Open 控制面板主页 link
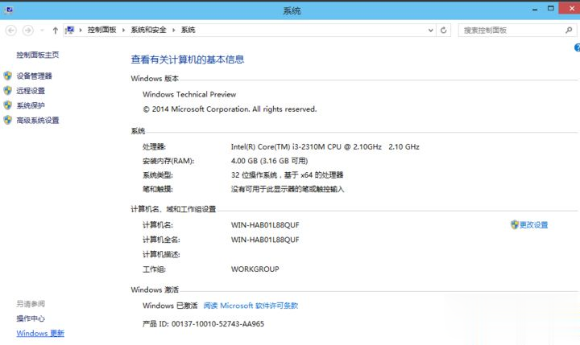 pyautogui.click(x=37, y=55)
